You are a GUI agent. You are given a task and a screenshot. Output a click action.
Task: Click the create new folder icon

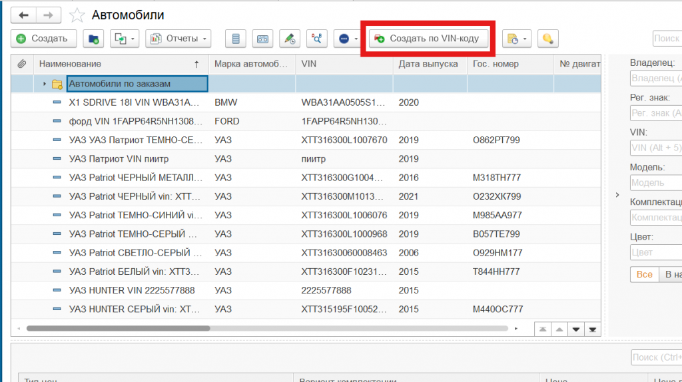click(x=93, y=39)
